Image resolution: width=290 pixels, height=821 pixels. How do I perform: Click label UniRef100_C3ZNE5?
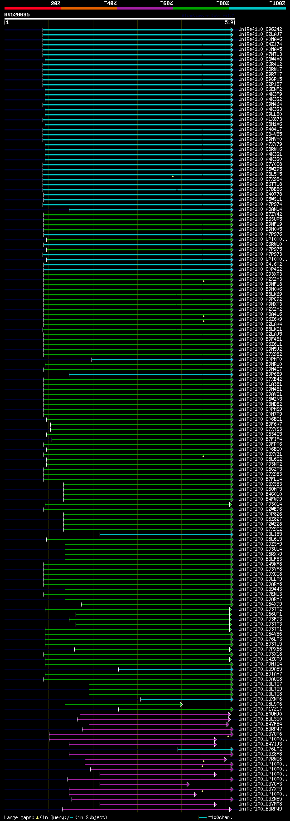click(x=260, y=799)
